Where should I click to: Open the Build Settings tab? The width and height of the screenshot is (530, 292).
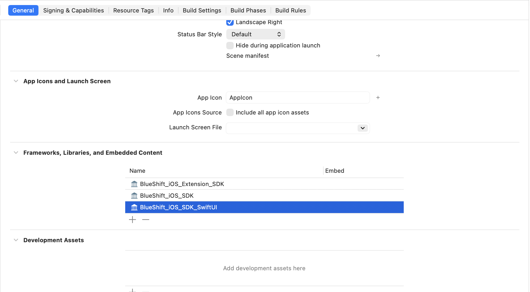pyautogui.click(x=202, y=10)
